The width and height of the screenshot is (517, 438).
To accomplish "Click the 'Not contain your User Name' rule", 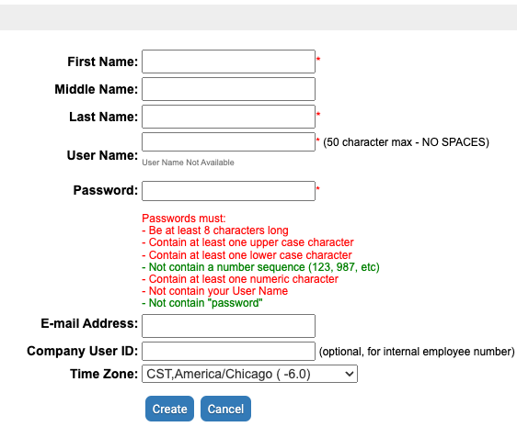I will click(x=215, y=291).
